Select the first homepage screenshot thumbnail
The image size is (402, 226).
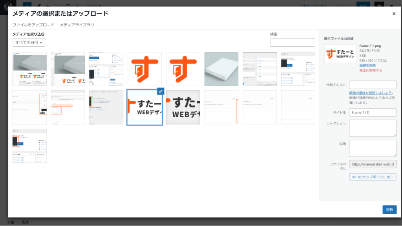(x=29, y=69)
